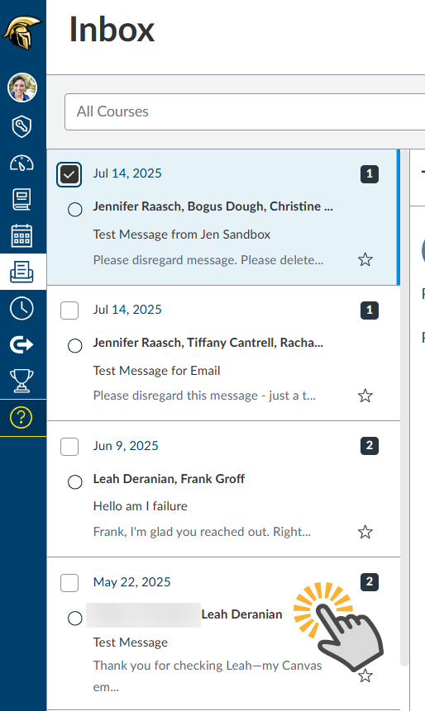
Task: Click the Help question mark icon
Action: (x=21, y=418)
